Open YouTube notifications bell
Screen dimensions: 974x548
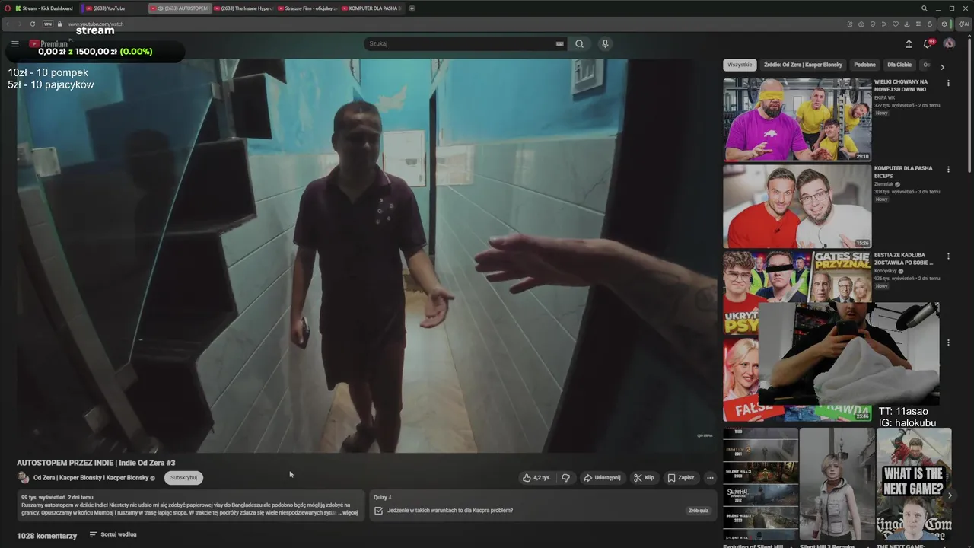click(x=928, y=44)
